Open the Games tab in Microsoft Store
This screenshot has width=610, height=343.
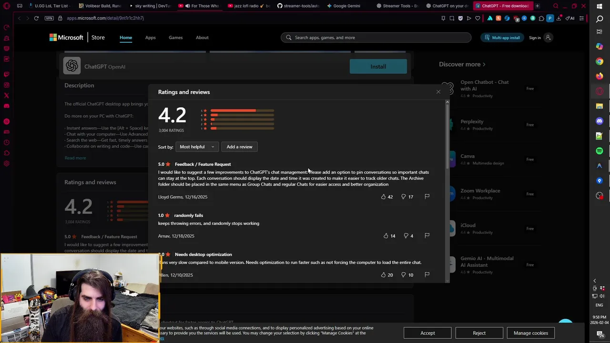(x=175, y=38)
